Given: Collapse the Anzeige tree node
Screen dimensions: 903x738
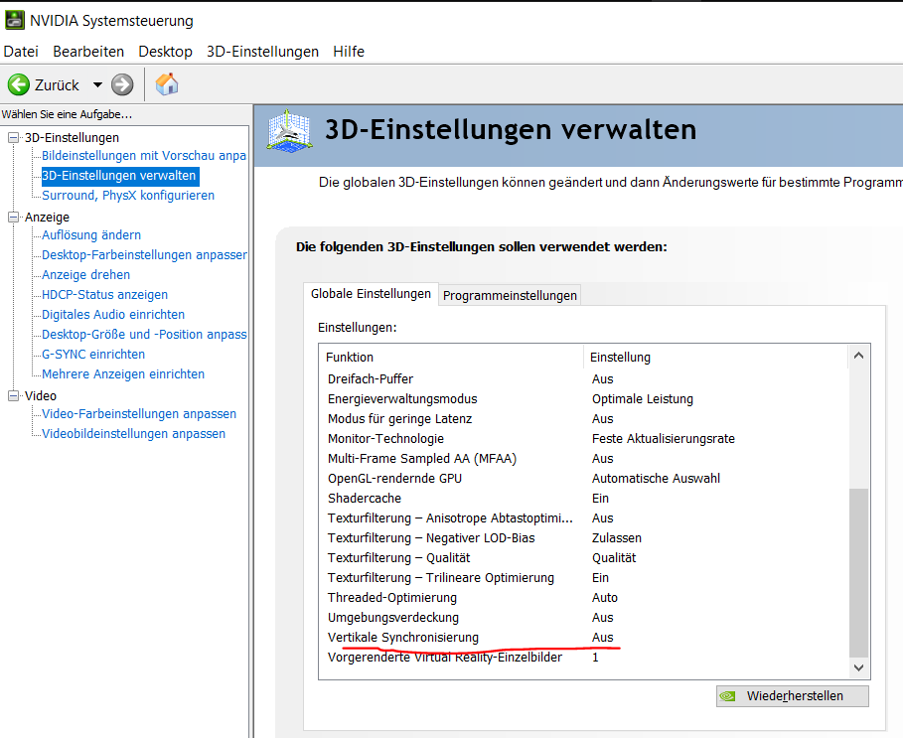Looking at the screenshot, I should [13, 217].
